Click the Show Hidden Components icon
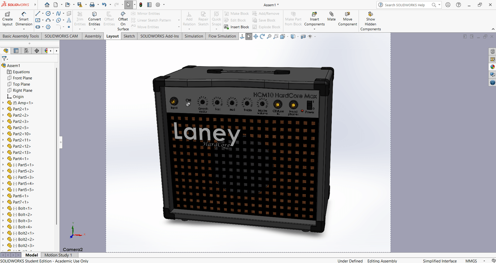The image size is (496, 263). [370, 14]
